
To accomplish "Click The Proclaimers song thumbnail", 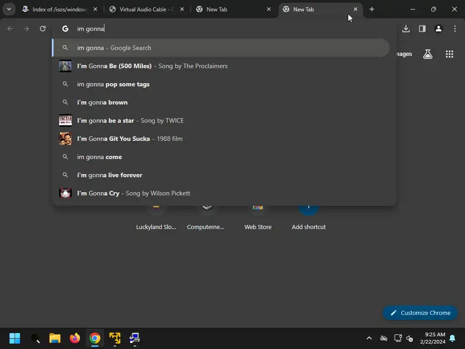I will [65, 66].
